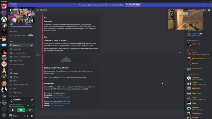This screenshot has height=119, width=212.
Task: Click the Voice Connected status text
Action: pos(17,105)
